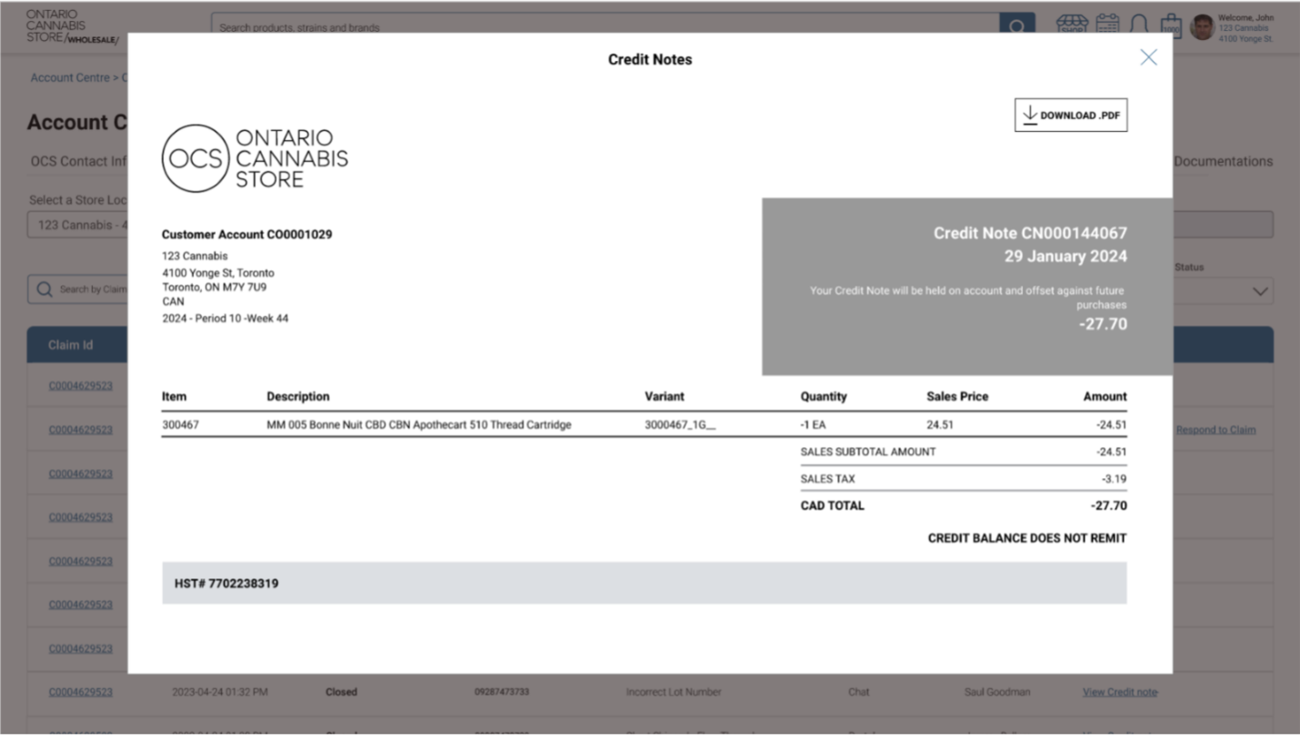The image size is (1300, 738).
Task: Click the MM 005 Bonne Nuit product description
Action: [419, 424]
